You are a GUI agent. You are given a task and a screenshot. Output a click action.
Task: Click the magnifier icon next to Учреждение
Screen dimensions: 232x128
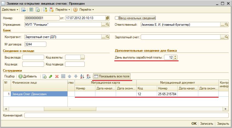108,25
